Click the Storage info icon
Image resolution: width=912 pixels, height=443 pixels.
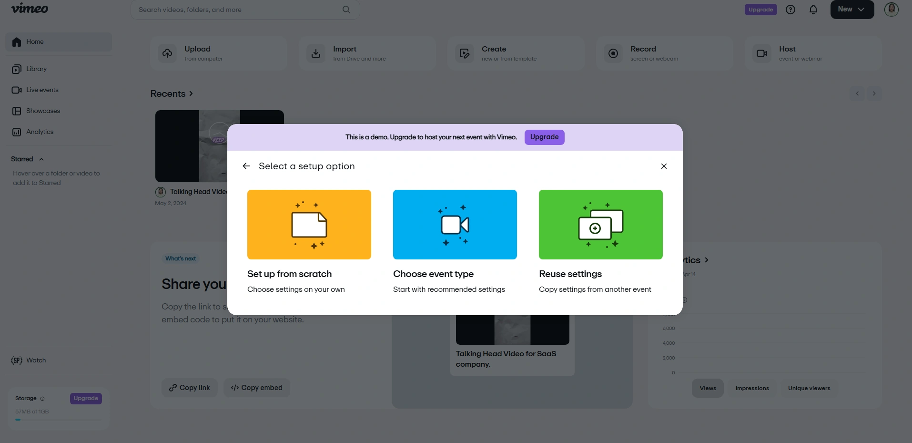tap(42, 399)
